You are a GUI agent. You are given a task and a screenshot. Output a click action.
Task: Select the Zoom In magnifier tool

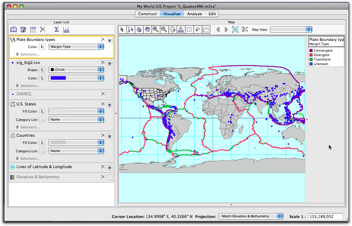[x=156, y=29]
